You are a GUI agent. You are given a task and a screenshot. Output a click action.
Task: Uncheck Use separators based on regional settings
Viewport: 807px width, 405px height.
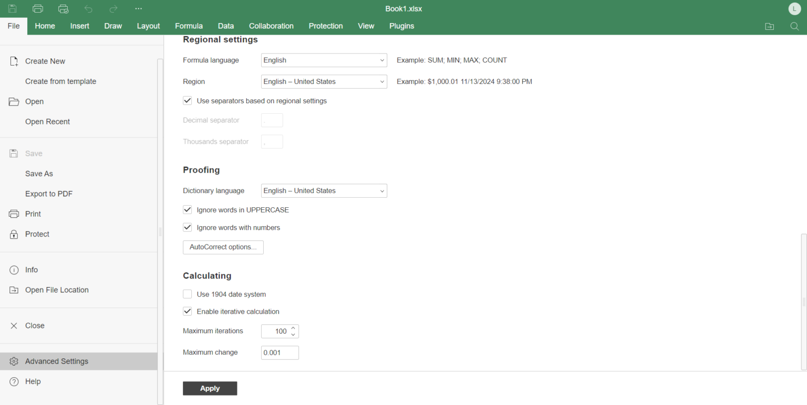pyautogui.click(x=188, y=101)
